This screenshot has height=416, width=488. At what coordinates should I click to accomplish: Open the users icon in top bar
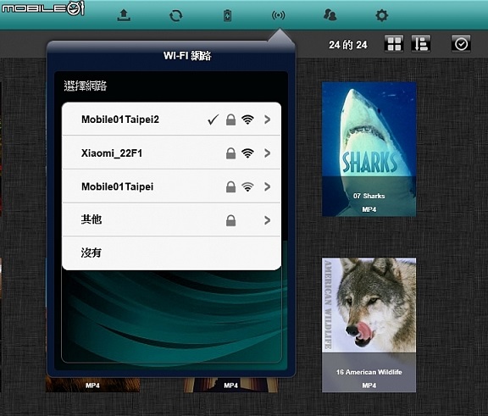(x=330, y=15)
